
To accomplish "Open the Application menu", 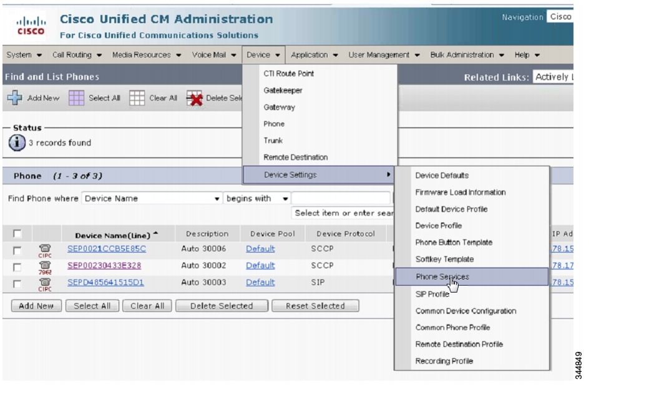I will point(315,55).
